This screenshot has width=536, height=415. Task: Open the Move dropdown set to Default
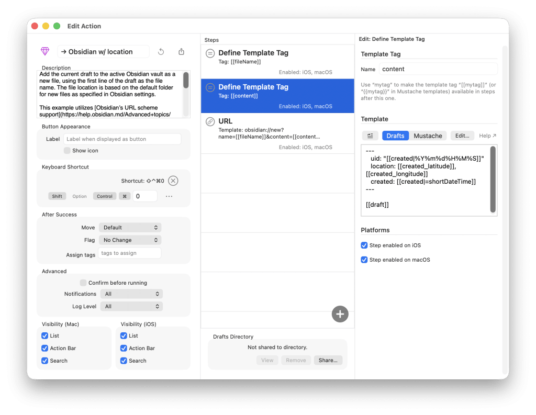pyautogui.click(x=130, y=228)
